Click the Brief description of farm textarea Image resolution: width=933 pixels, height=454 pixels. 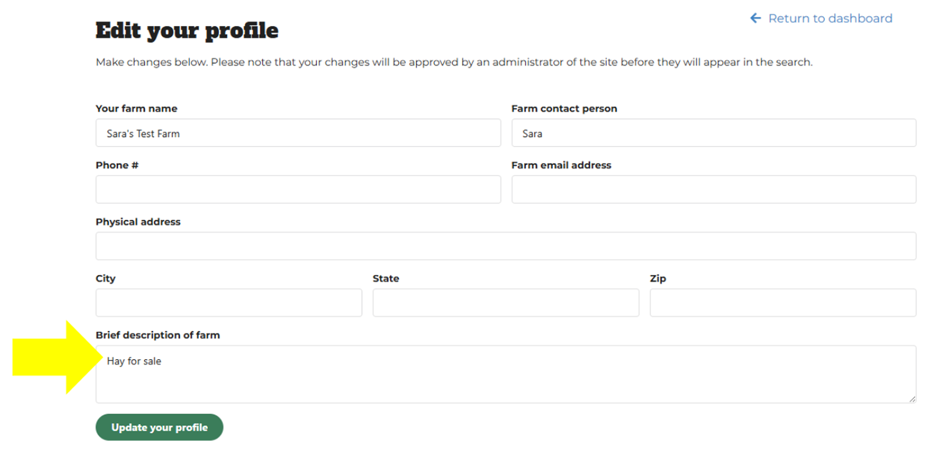click(x=506, y=375)
